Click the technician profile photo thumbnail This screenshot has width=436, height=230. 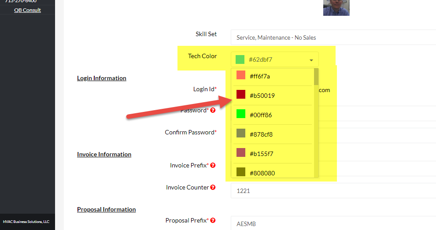coord(336,7)
